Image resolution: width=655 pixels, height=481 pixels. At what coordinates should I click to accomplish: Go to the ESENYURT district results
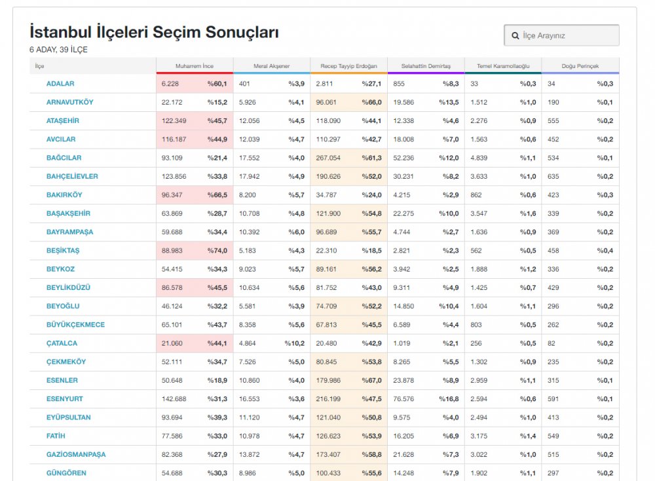click(x=65, y=399)
